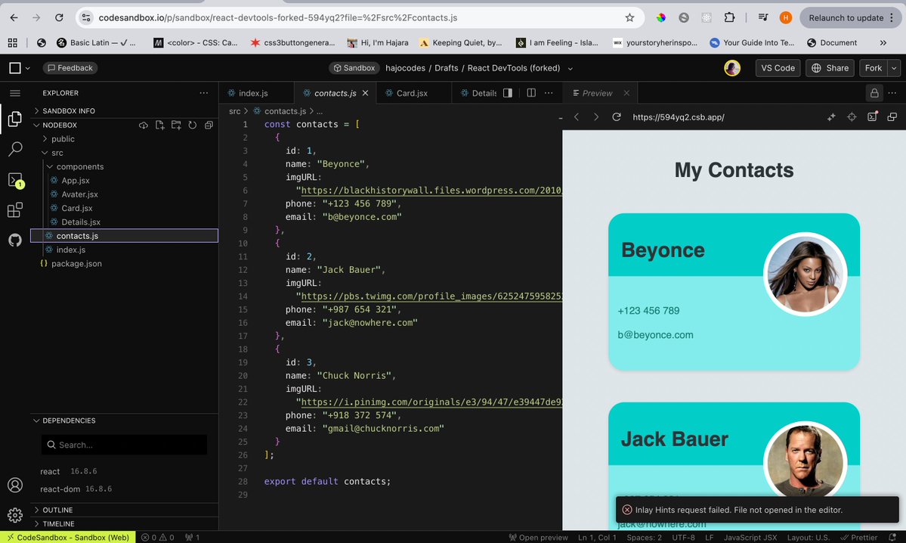Click the Relaunch to update button

point(850,17)
